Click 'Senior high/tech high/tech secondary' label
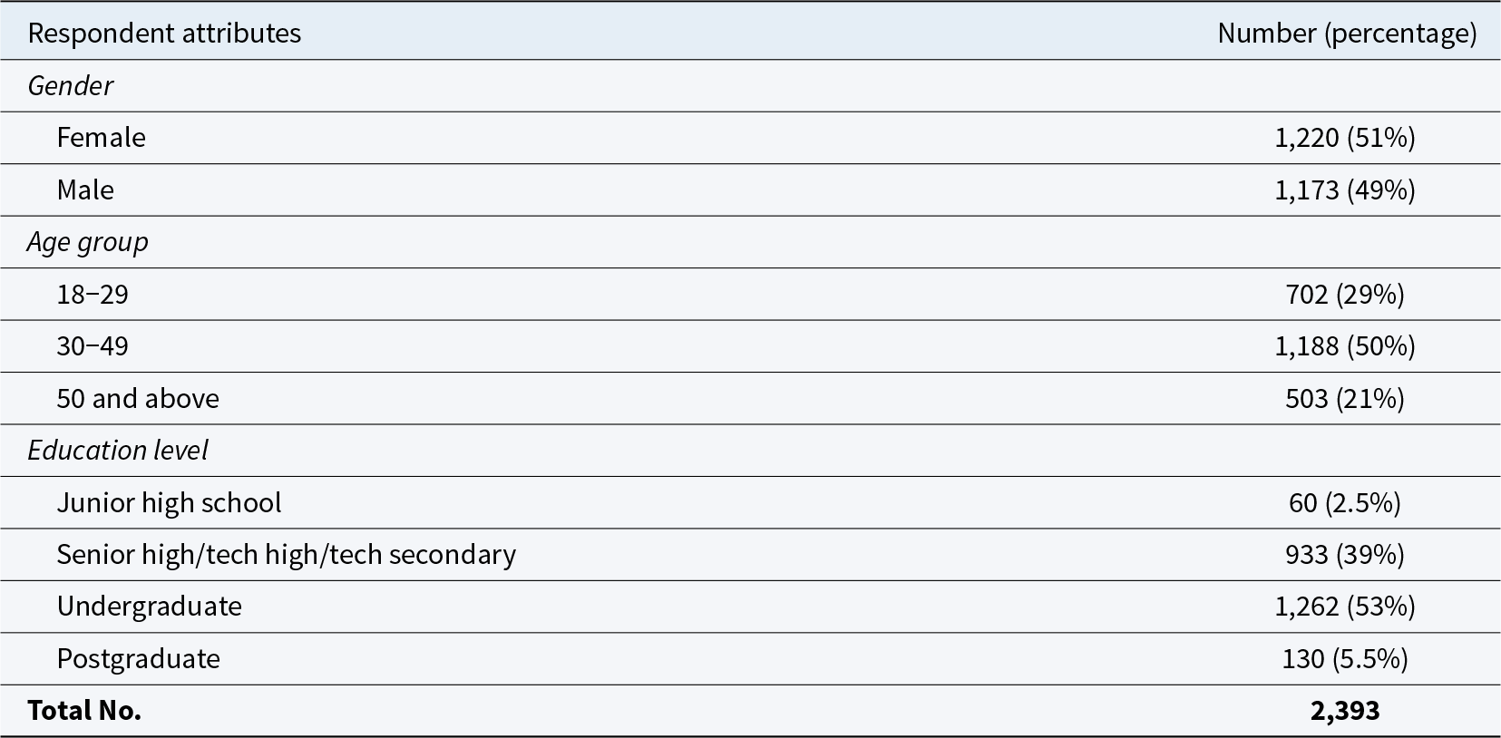Screen dimensions: 1501x738 (287, 555)
